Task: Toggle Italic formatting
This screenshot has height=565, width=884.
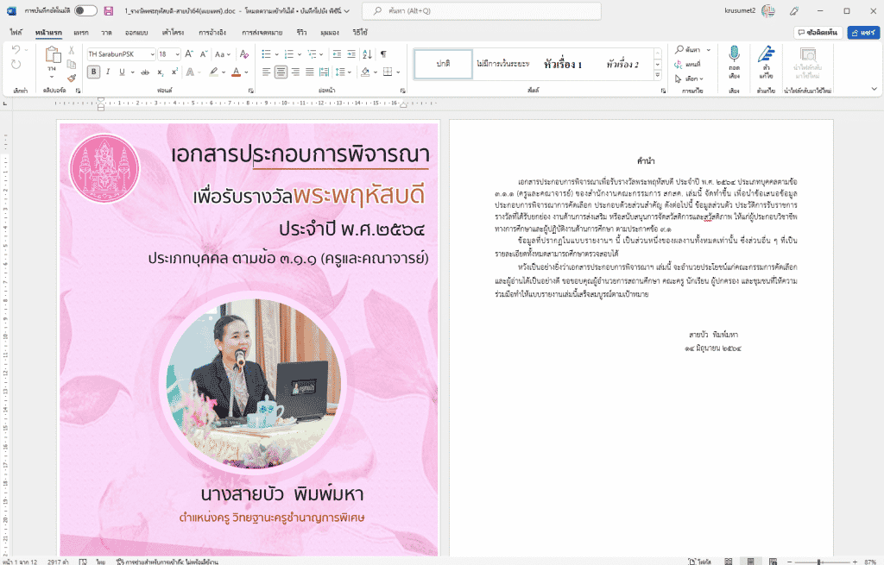Action: coord(108,72)
